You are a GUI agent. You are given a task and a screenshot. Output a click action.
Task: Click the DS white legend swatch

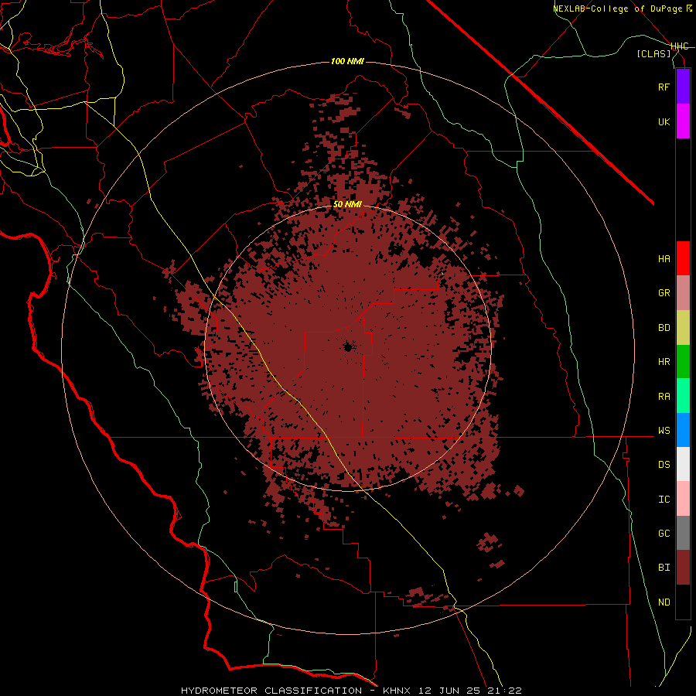(x=683, y=464)
